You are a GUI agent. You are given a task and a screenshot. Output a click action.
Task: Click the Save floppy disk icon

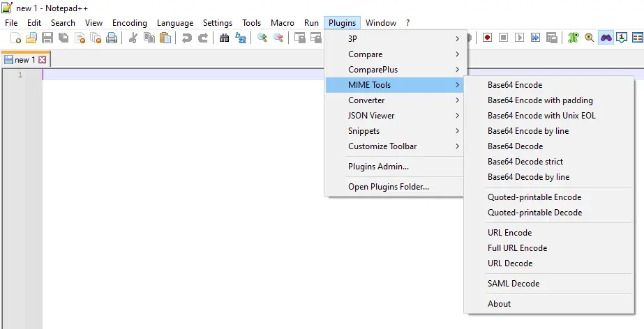47,38
